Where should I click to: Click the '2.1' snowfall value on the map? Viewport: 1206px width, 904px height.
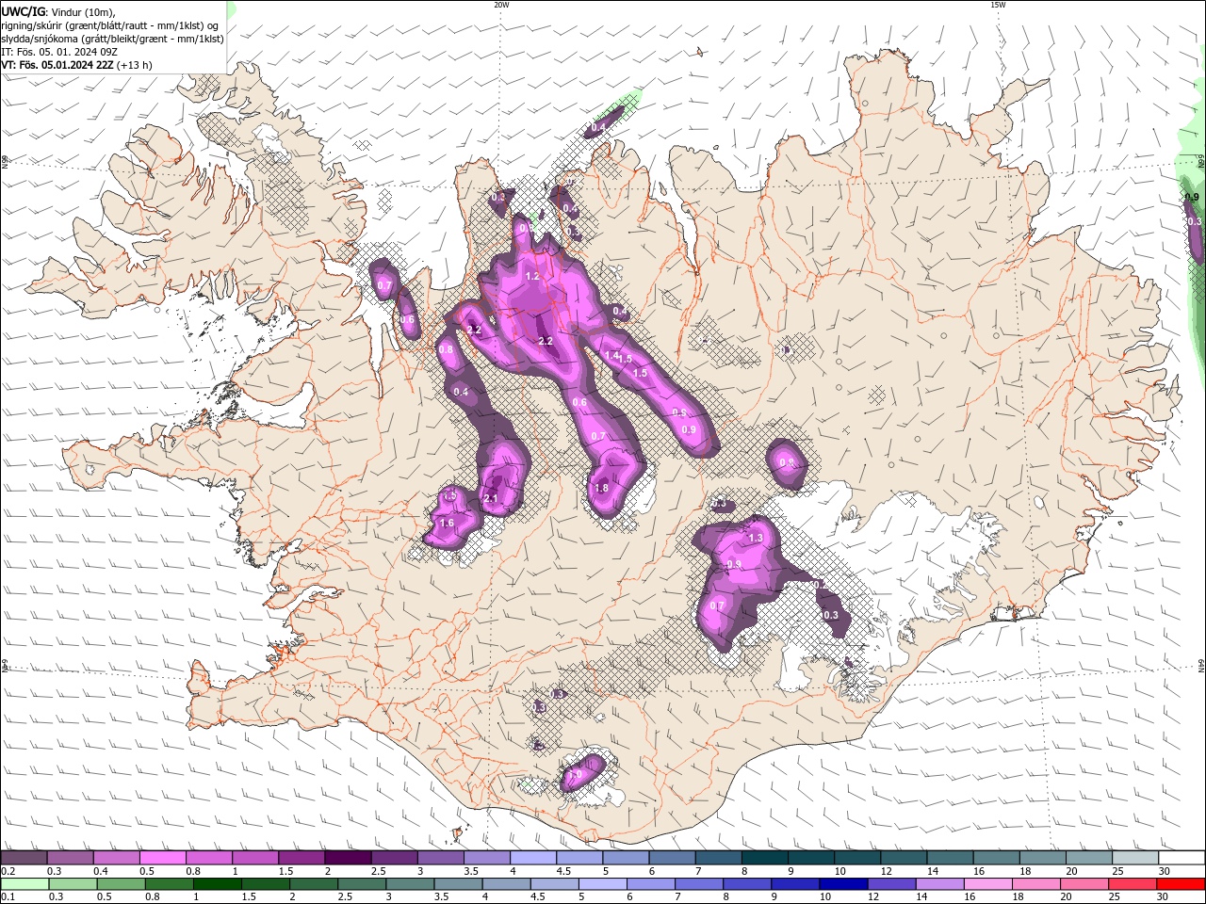click(491, 499)
